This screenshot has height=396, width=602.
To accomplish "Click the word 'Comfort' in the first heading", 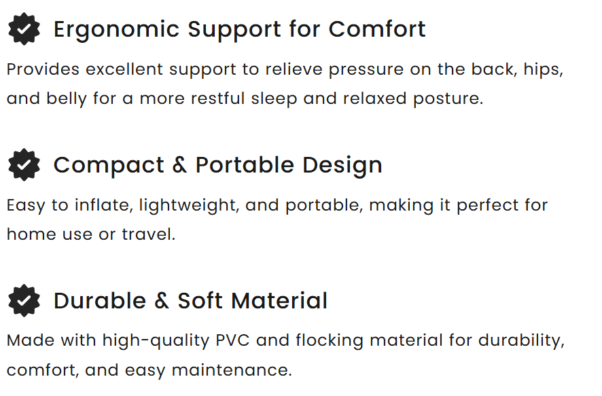I will (x=377, y=29).
